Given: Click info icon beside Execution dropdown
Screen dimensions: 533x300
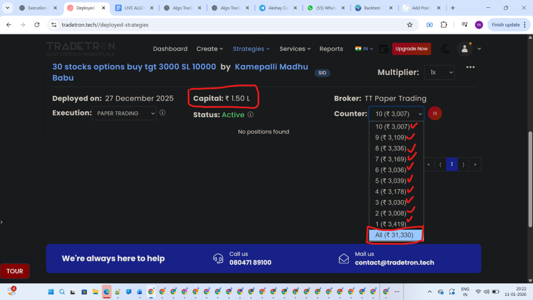Looking at the screenshot, I should coord(162,113).
